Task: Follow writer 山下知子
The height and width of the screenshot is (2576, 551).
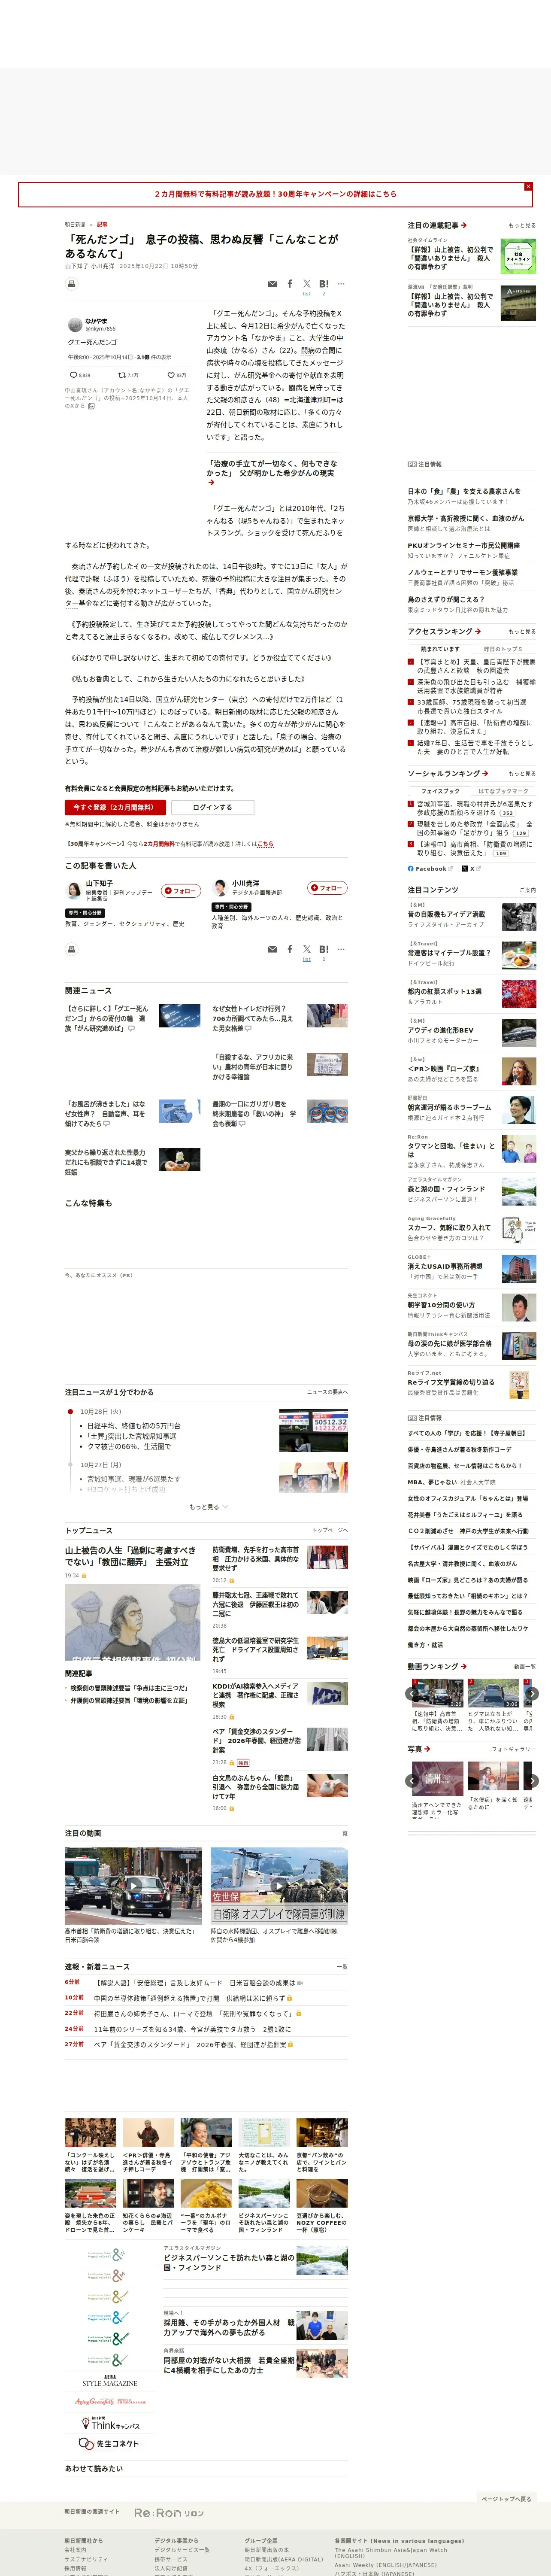Action: click(181, 890)
